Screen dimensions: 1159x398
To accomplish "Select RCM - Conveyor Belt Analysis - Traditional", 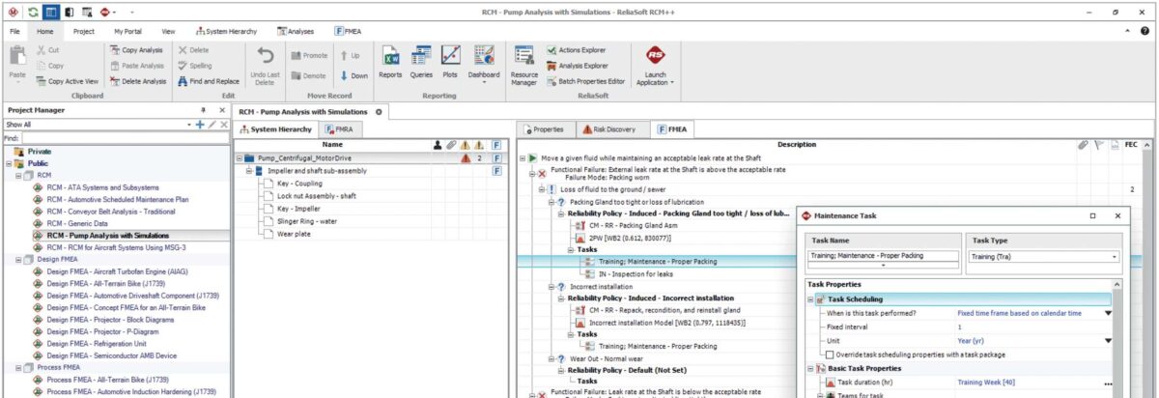I will pyautogui.click(x=111, y=212).
